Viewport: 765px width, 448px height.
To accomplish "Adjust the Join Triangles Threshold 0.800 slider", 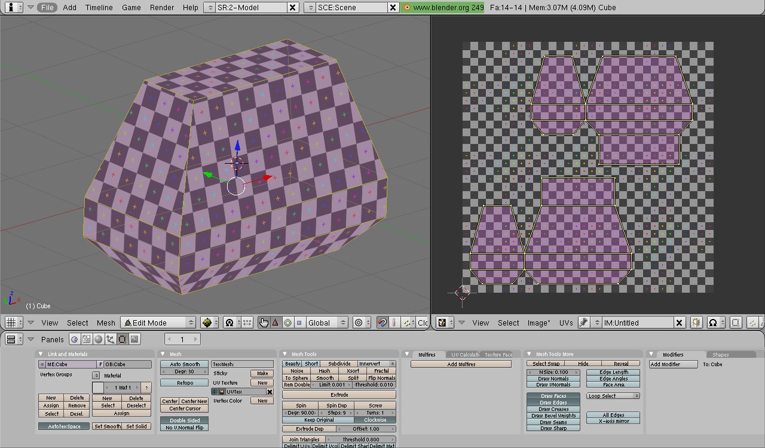I will tap(360, 440).
